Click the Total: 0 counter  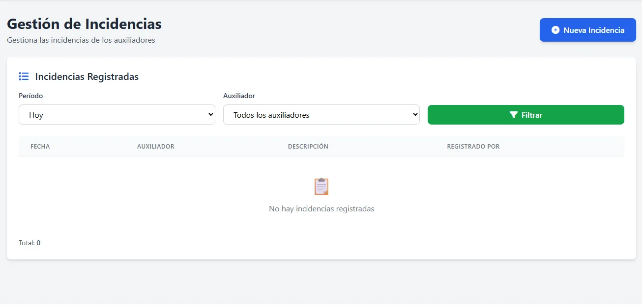pyautogui.click(x=29, y=243)
